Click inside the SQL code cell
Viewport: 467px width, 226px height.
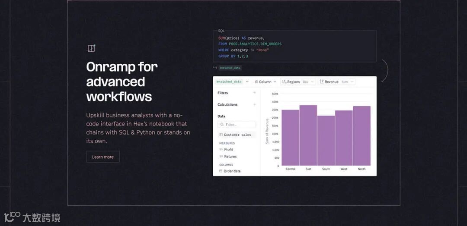coord(294,47)
